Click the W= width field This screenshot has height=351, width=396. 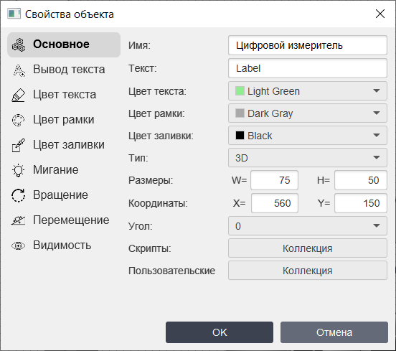(x=274, y=180)
